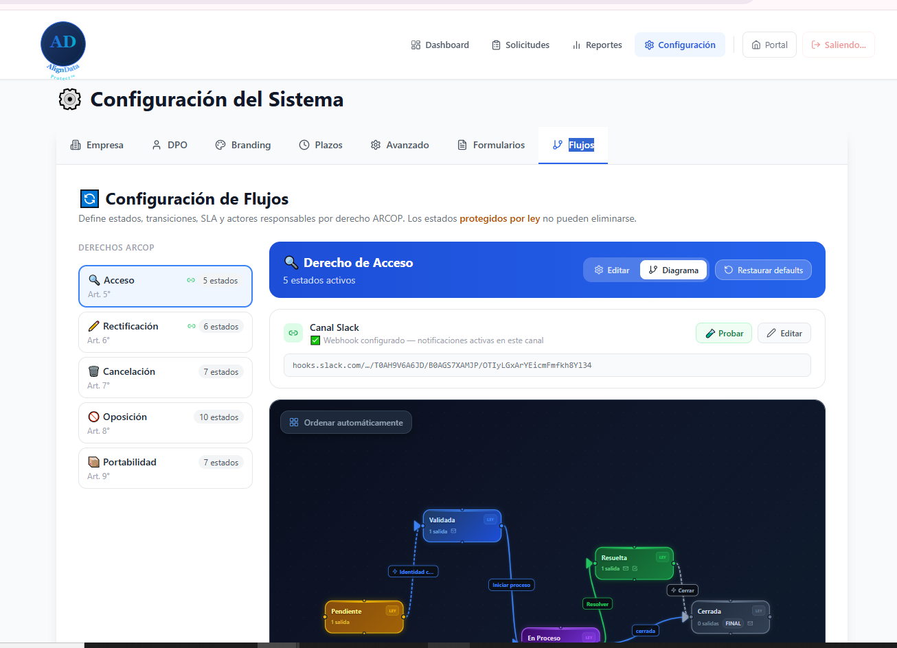Open the Plazos tab

320,145
